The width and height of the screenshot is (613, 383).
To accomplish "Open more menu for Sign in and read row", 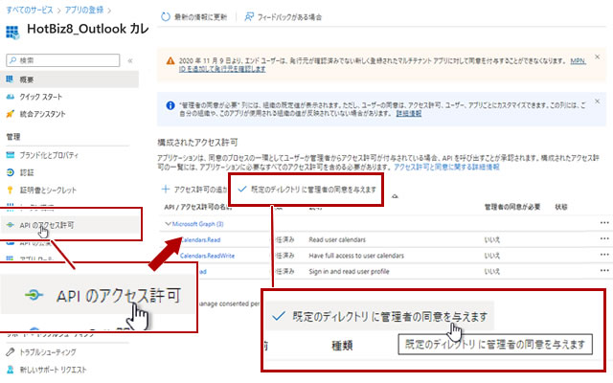I will tap(604, 270).
